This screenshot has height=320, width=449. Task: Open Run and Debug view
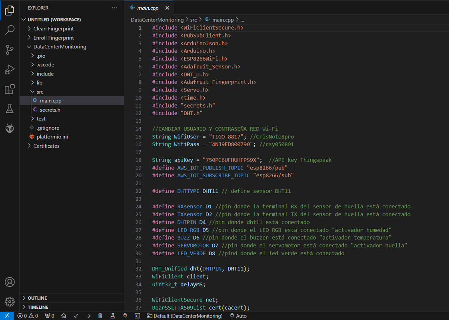[10, 70]
